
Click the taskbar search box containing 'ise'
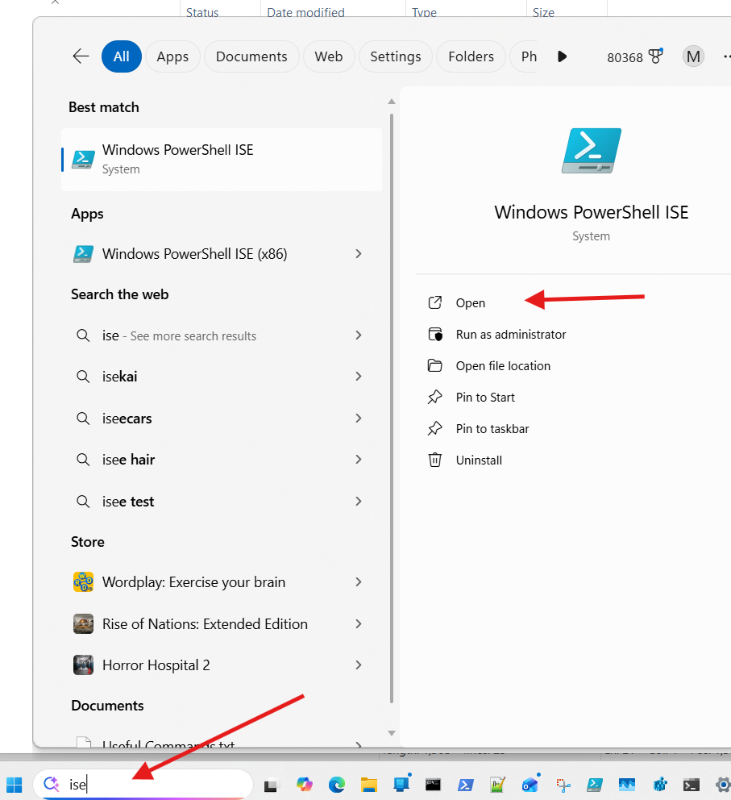[143, 784]
